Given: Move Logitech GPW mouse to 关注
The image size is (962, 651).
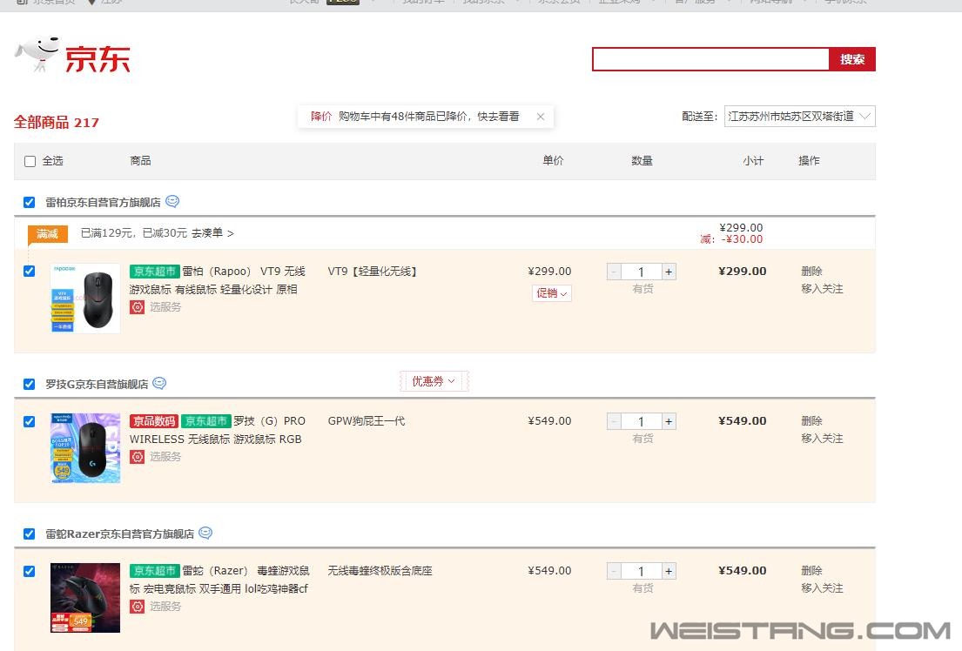Looking at the screenshot, I should 822,439.
